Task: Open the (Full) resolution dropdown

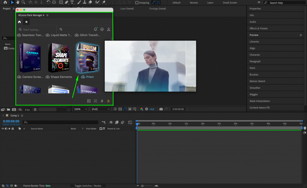Action: (100, 109)
